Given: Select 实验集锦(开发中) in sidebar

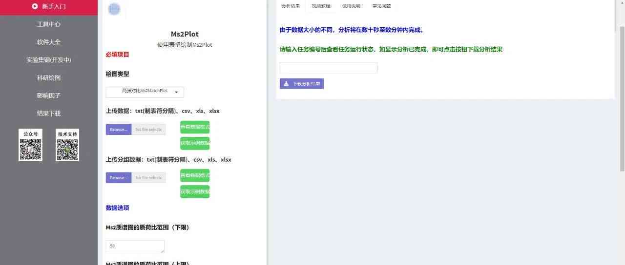Looking at the screenshot, I should pyautogui.click(x=49, y=60).
